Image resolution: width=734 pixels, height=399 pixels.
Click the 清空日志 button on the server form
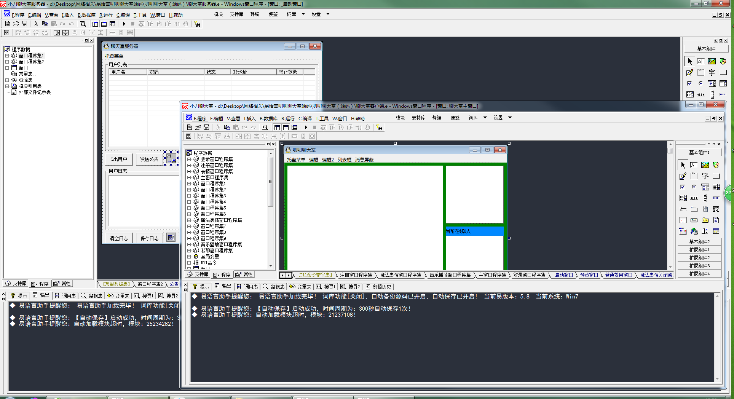click(x=119, y=238)
